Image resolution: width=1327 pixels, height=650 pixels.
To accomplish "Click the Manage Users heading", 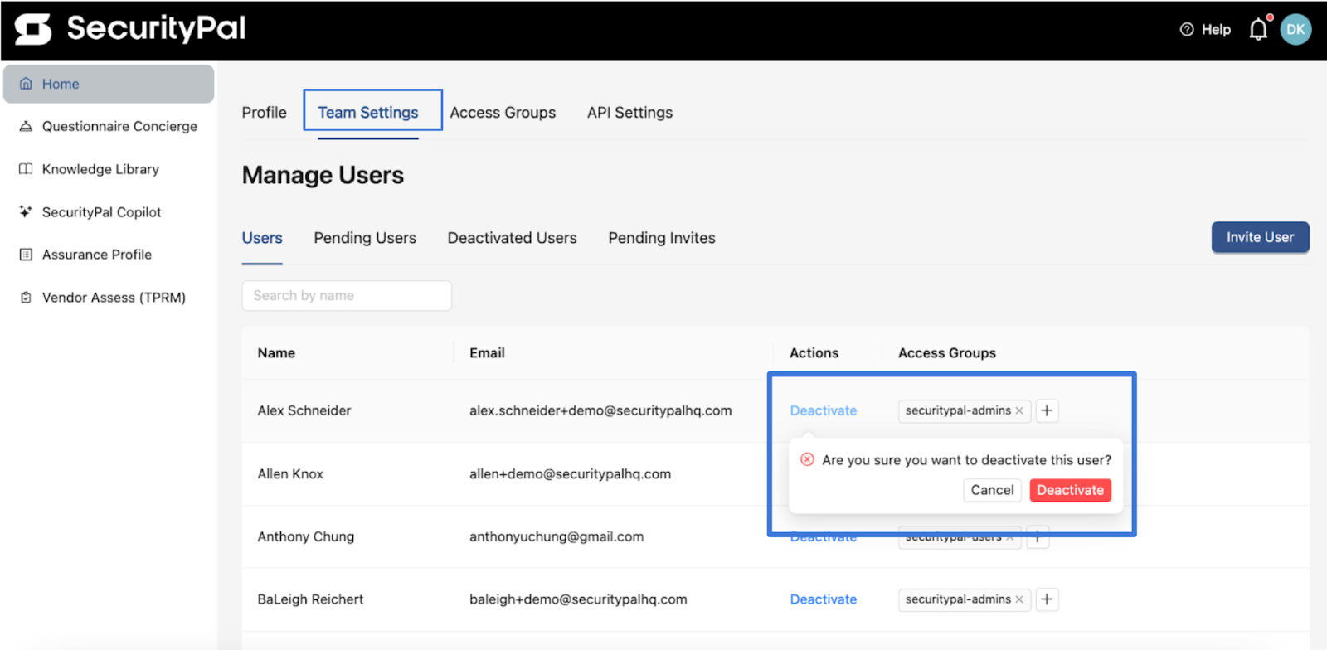I will [323, 175].
